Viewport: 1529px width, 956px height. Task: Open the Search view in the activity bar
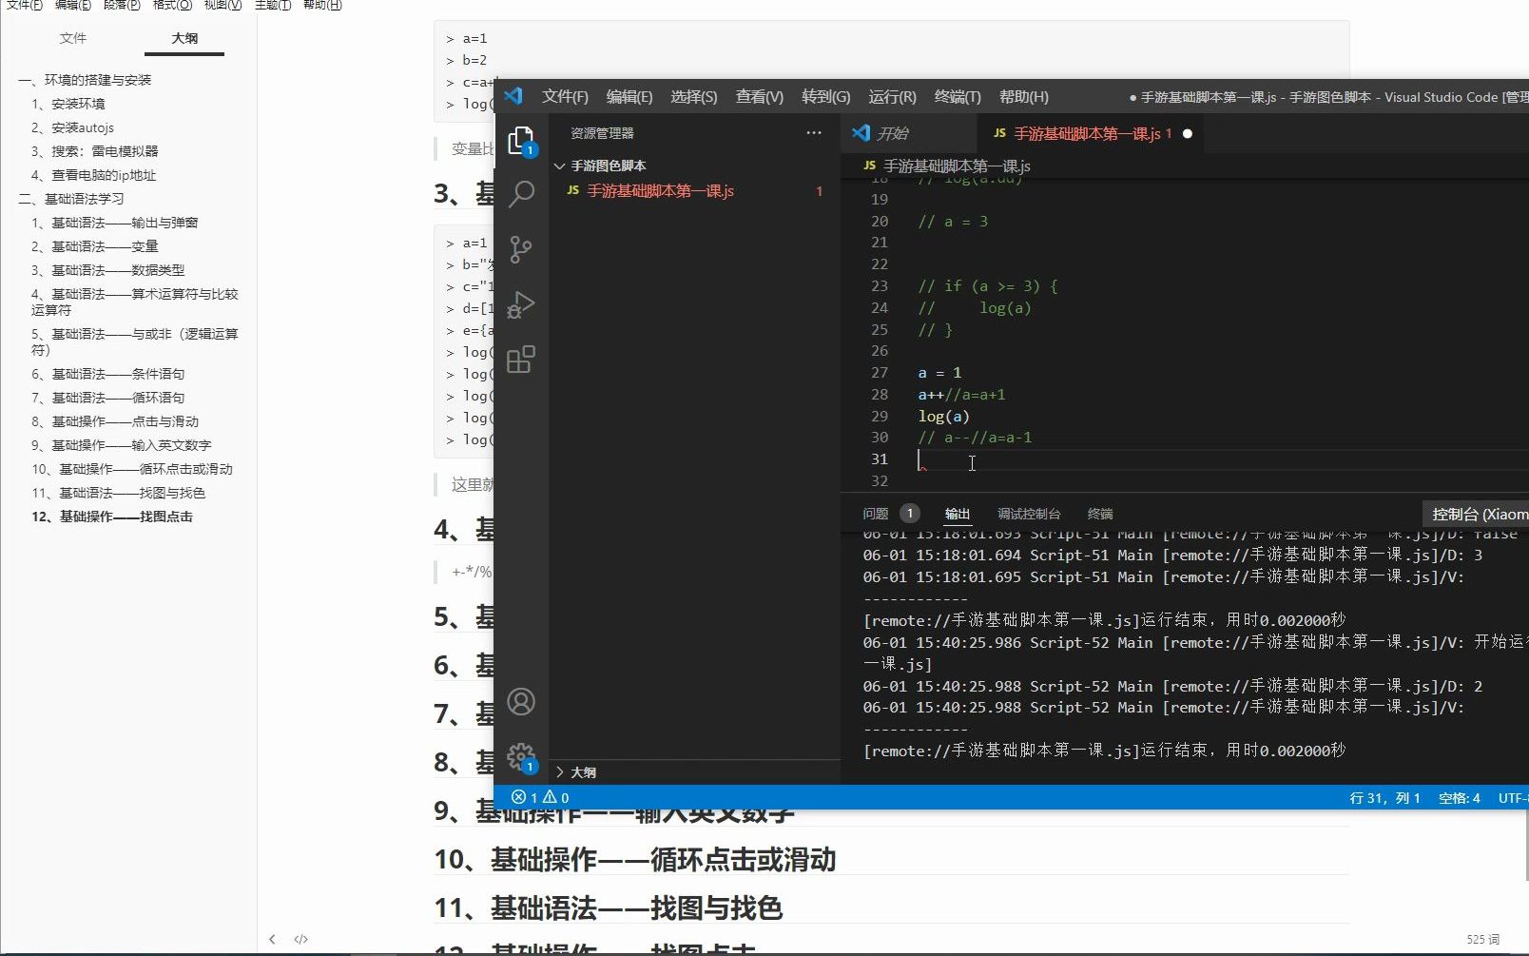coord(520,193)
